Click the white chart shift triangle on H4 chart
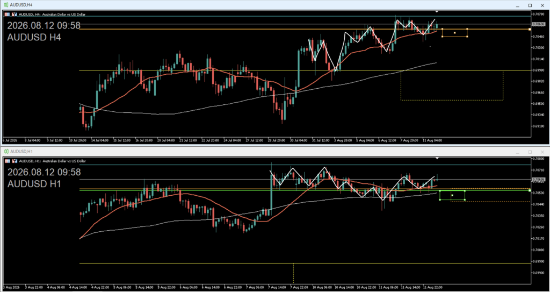 click(437, 12)
